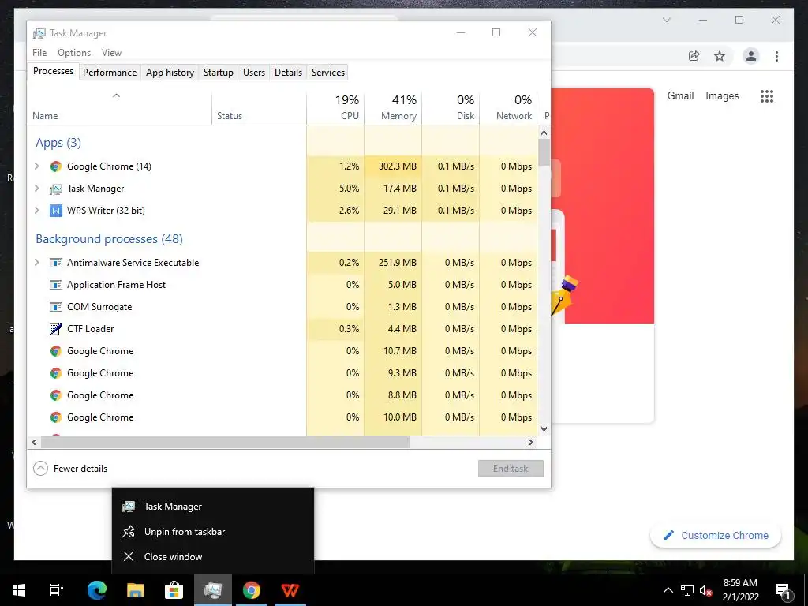Open the notification center icon
Screen dimensions: 808x606
pos(783,591)
